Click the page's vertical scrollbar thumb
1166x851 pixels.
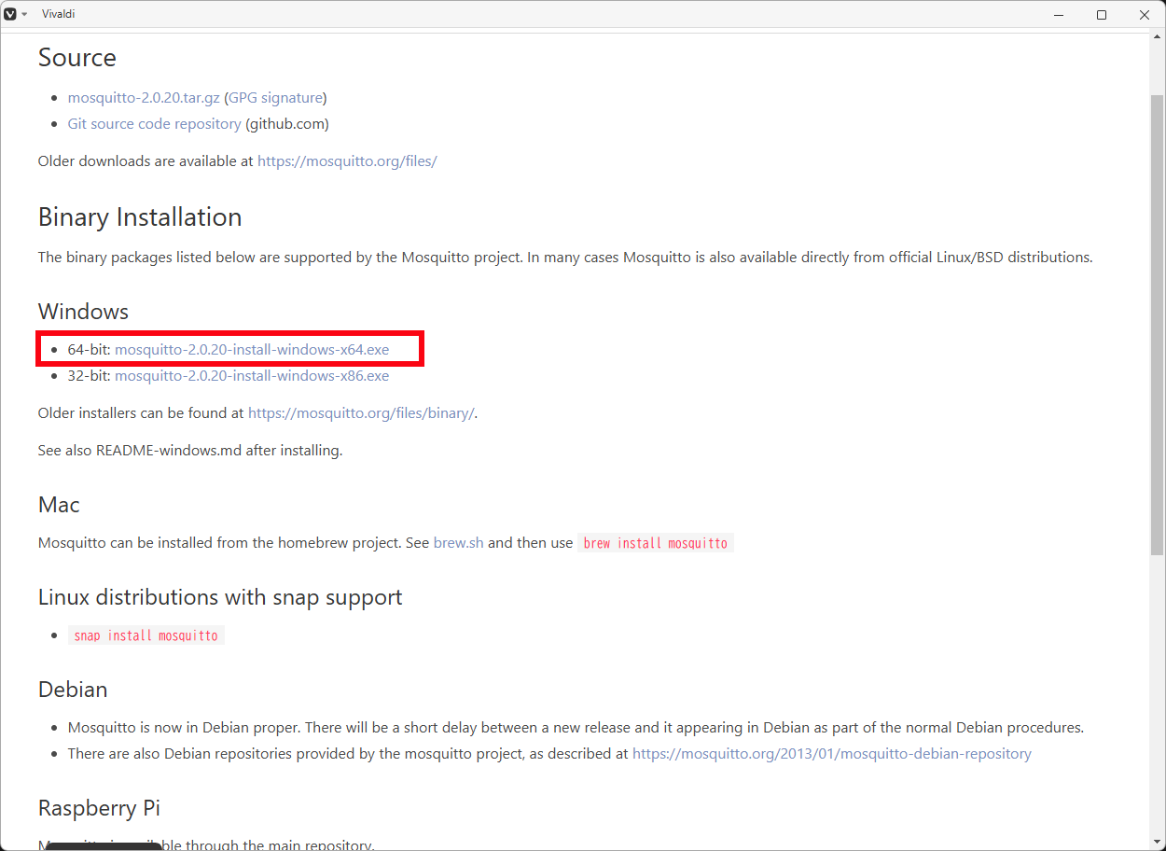click(x=1157, y=325)
